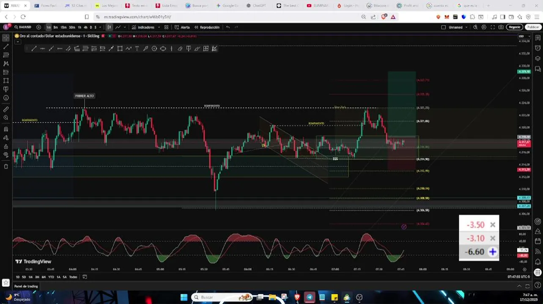Expand the timeframe dropdown arrow

click(100, 27)
